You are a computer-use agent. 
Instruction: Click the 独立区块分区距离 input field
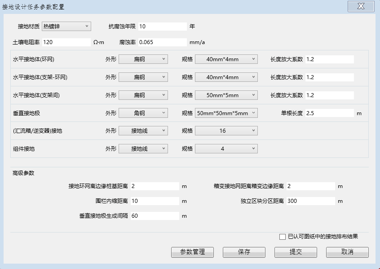310,201
